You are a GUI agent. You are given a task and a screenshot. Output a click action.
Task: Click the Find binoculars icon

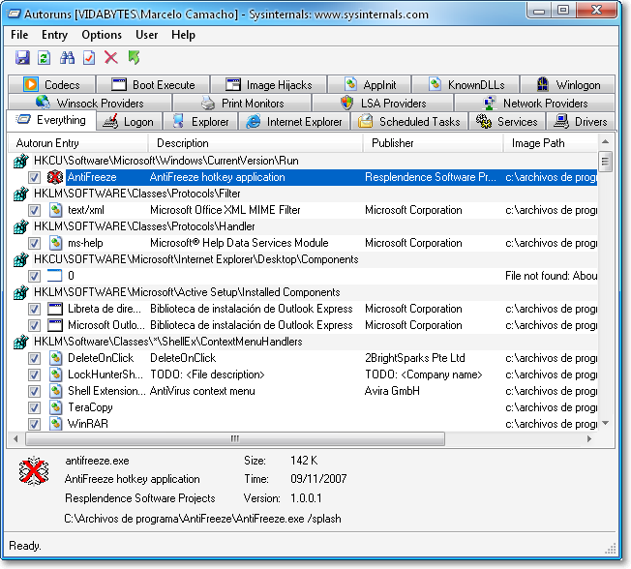67,57
